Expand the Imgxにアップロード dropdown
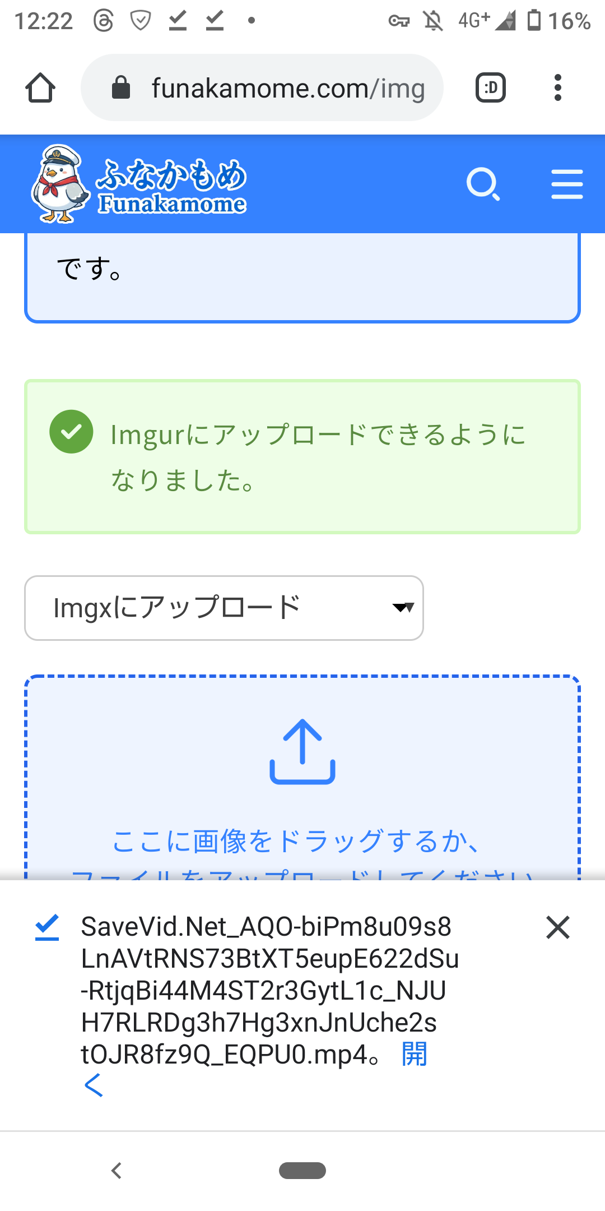 click(224, 608)
